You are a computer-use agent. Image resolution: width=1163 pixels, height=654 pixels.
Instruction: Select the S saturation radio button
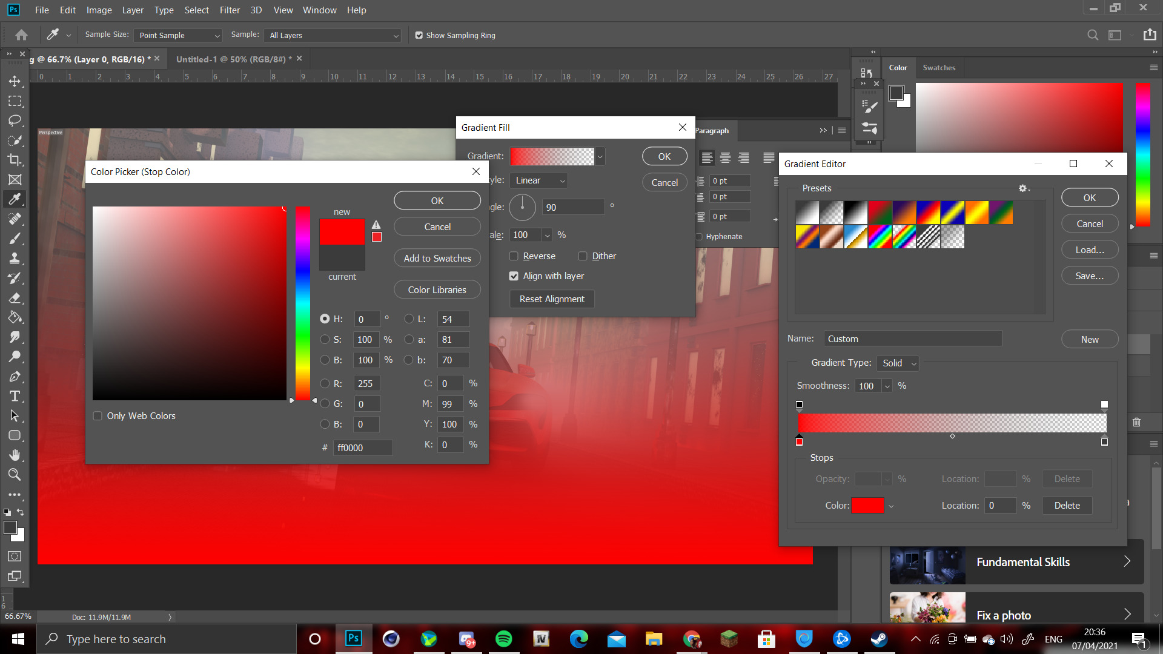(x=325, y=340)
